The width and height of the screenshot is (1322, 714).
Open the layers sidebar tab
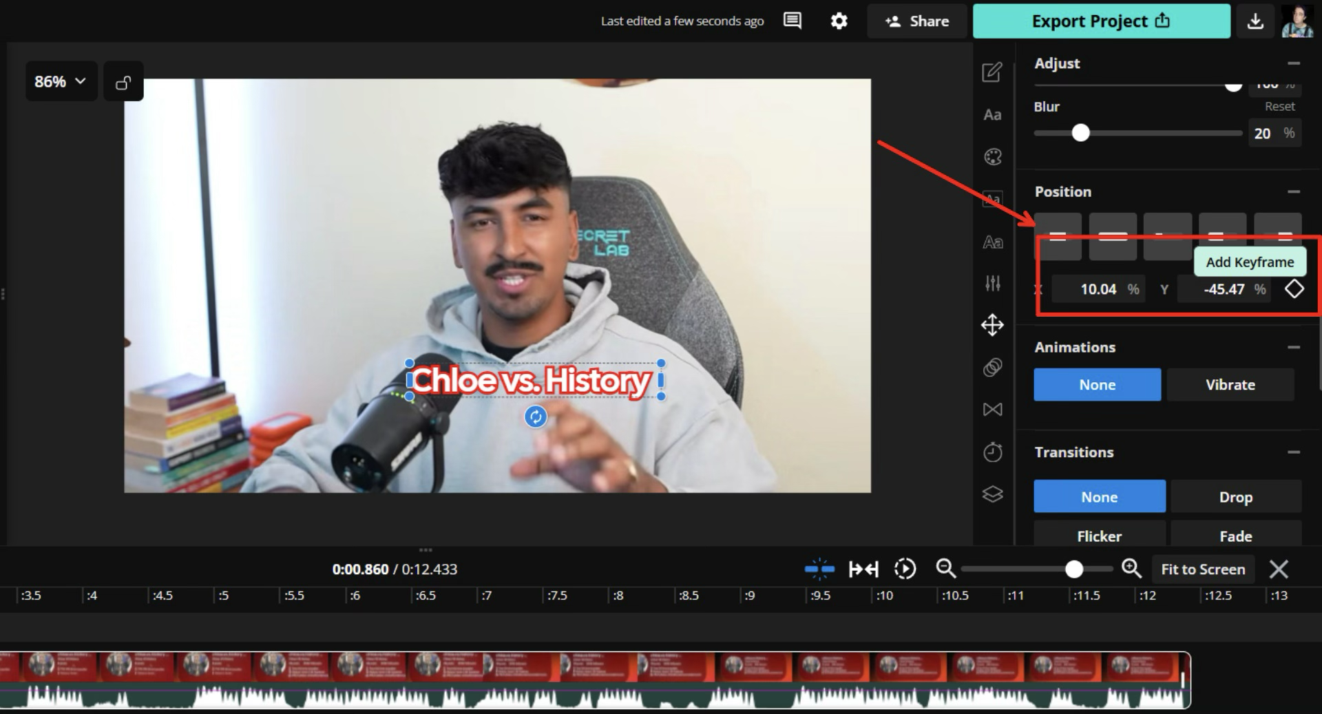[992, 494]
